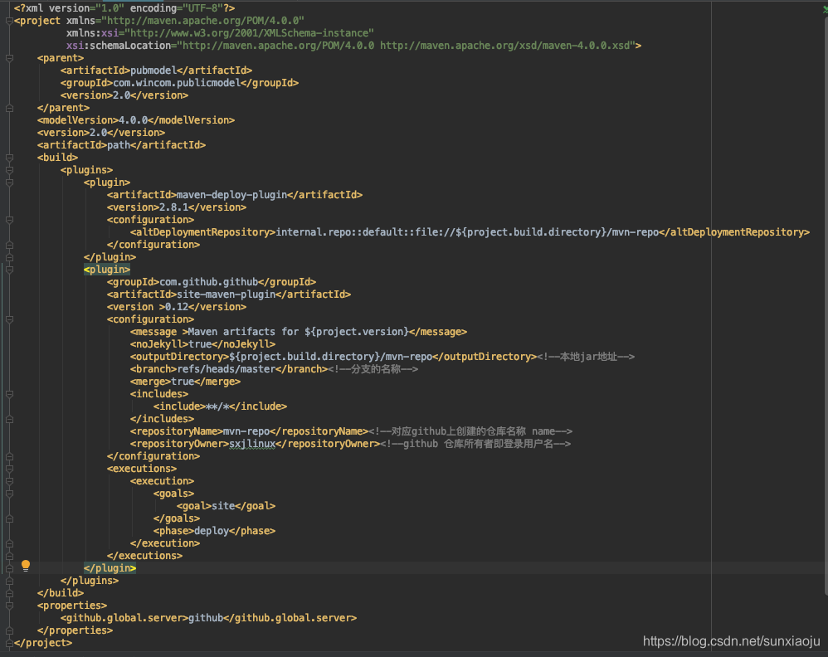Click 'Maven artifacts for' message text
Screen dimensions: 828x657
pos(243,332)
